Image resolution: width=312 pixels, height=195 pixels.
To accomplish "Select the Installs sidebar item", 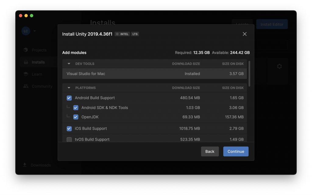I will (39, 62).
